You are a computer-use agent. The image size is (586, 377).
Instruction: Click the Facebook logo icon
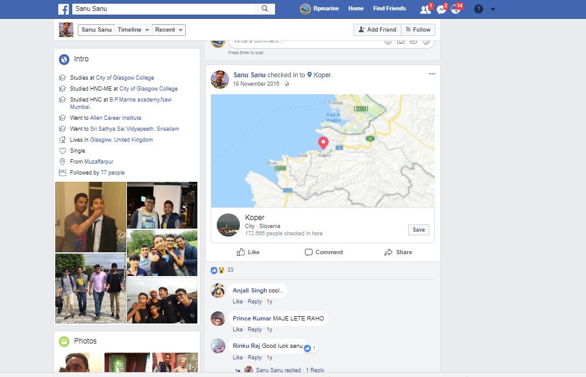point(63,9)
